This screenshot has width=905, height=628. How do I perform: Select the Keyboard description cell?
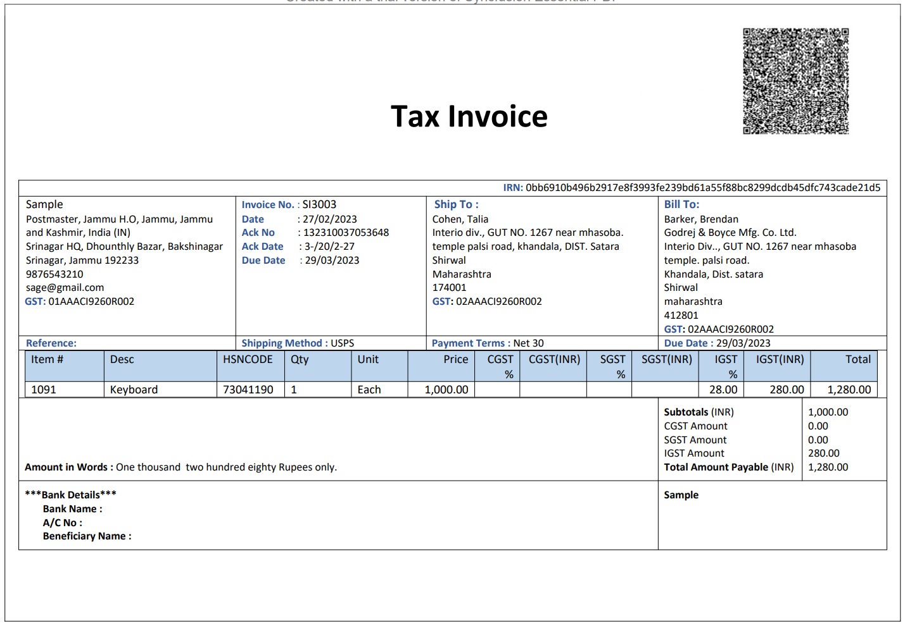(x=134, y=390)
